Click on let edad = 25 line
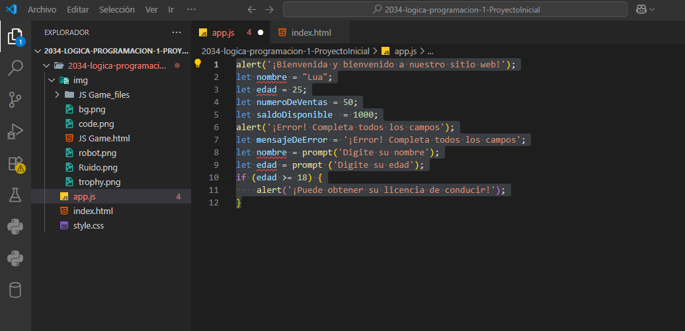 [271, 90]
